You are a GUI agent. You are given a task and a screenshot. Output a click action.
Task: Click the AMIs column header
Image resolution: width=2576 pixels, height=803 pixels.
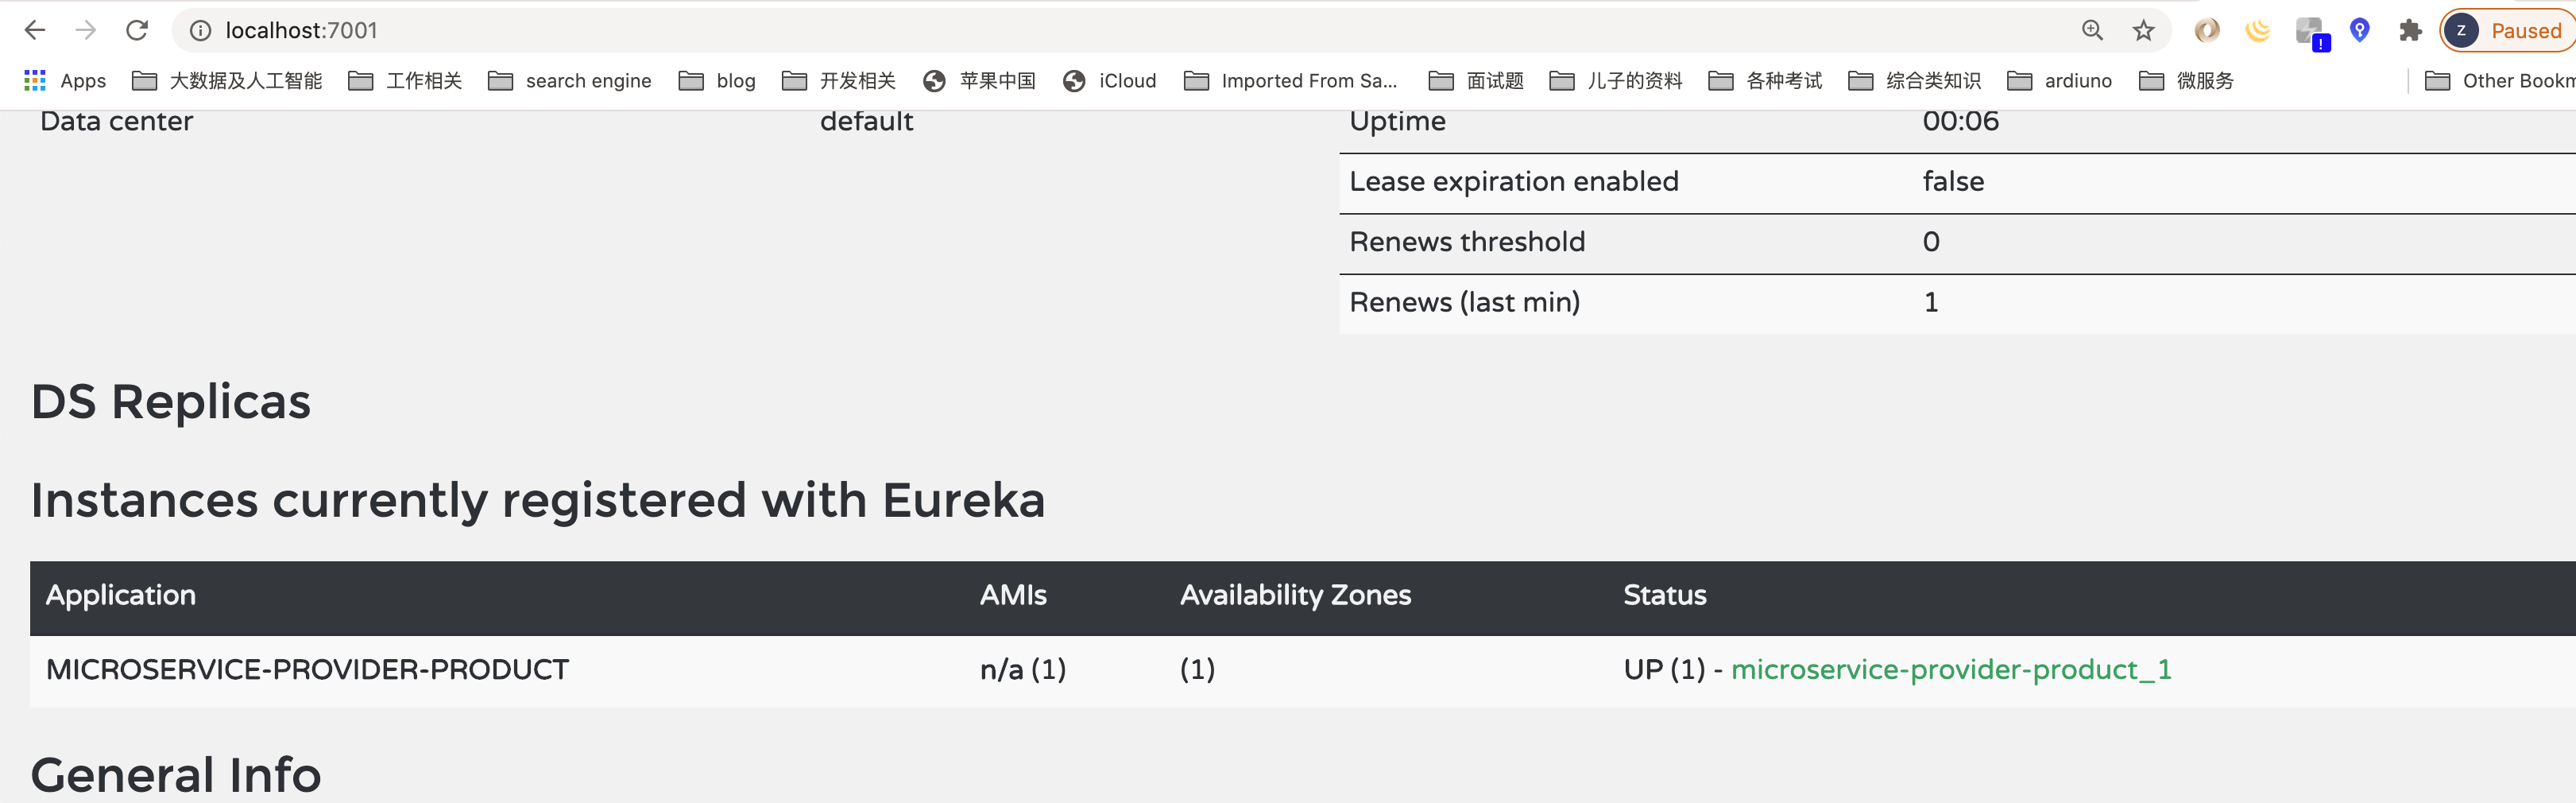click(x=1013, y=595)
